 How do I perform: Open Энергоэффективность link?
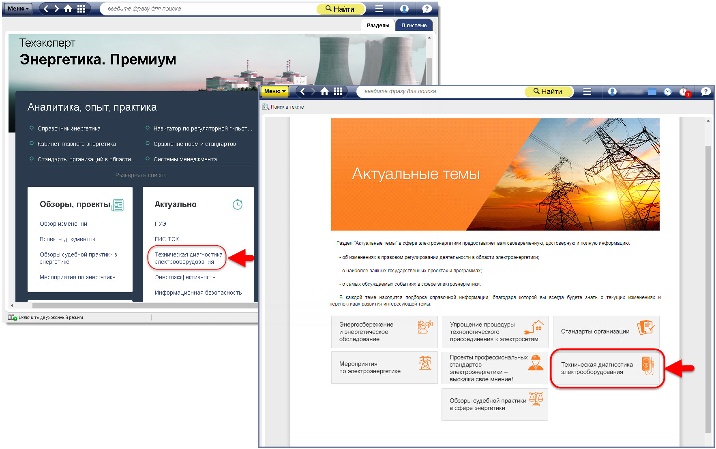point(185,277)
